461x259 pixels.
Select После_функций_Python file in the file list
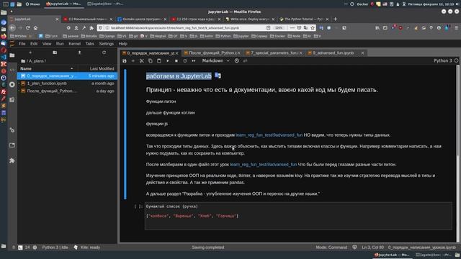coord(67,91)
